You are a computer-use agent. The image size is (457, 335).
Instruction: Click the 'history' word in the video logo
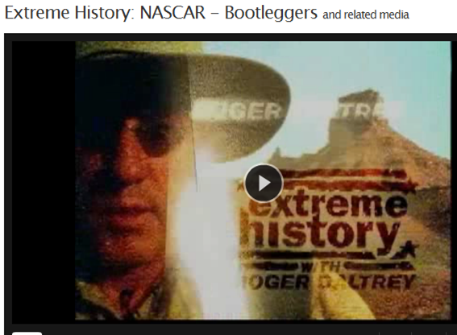(321, 234)
